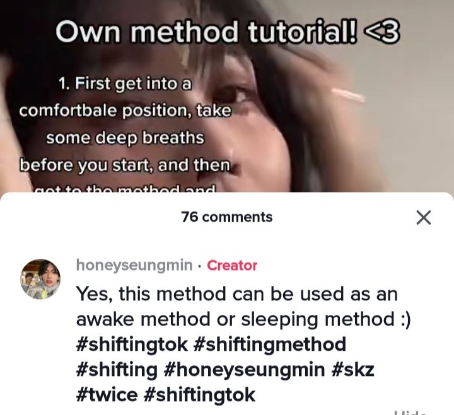Tap the 76 comments header
Screen dimensions: 454x415
(227, 217)
